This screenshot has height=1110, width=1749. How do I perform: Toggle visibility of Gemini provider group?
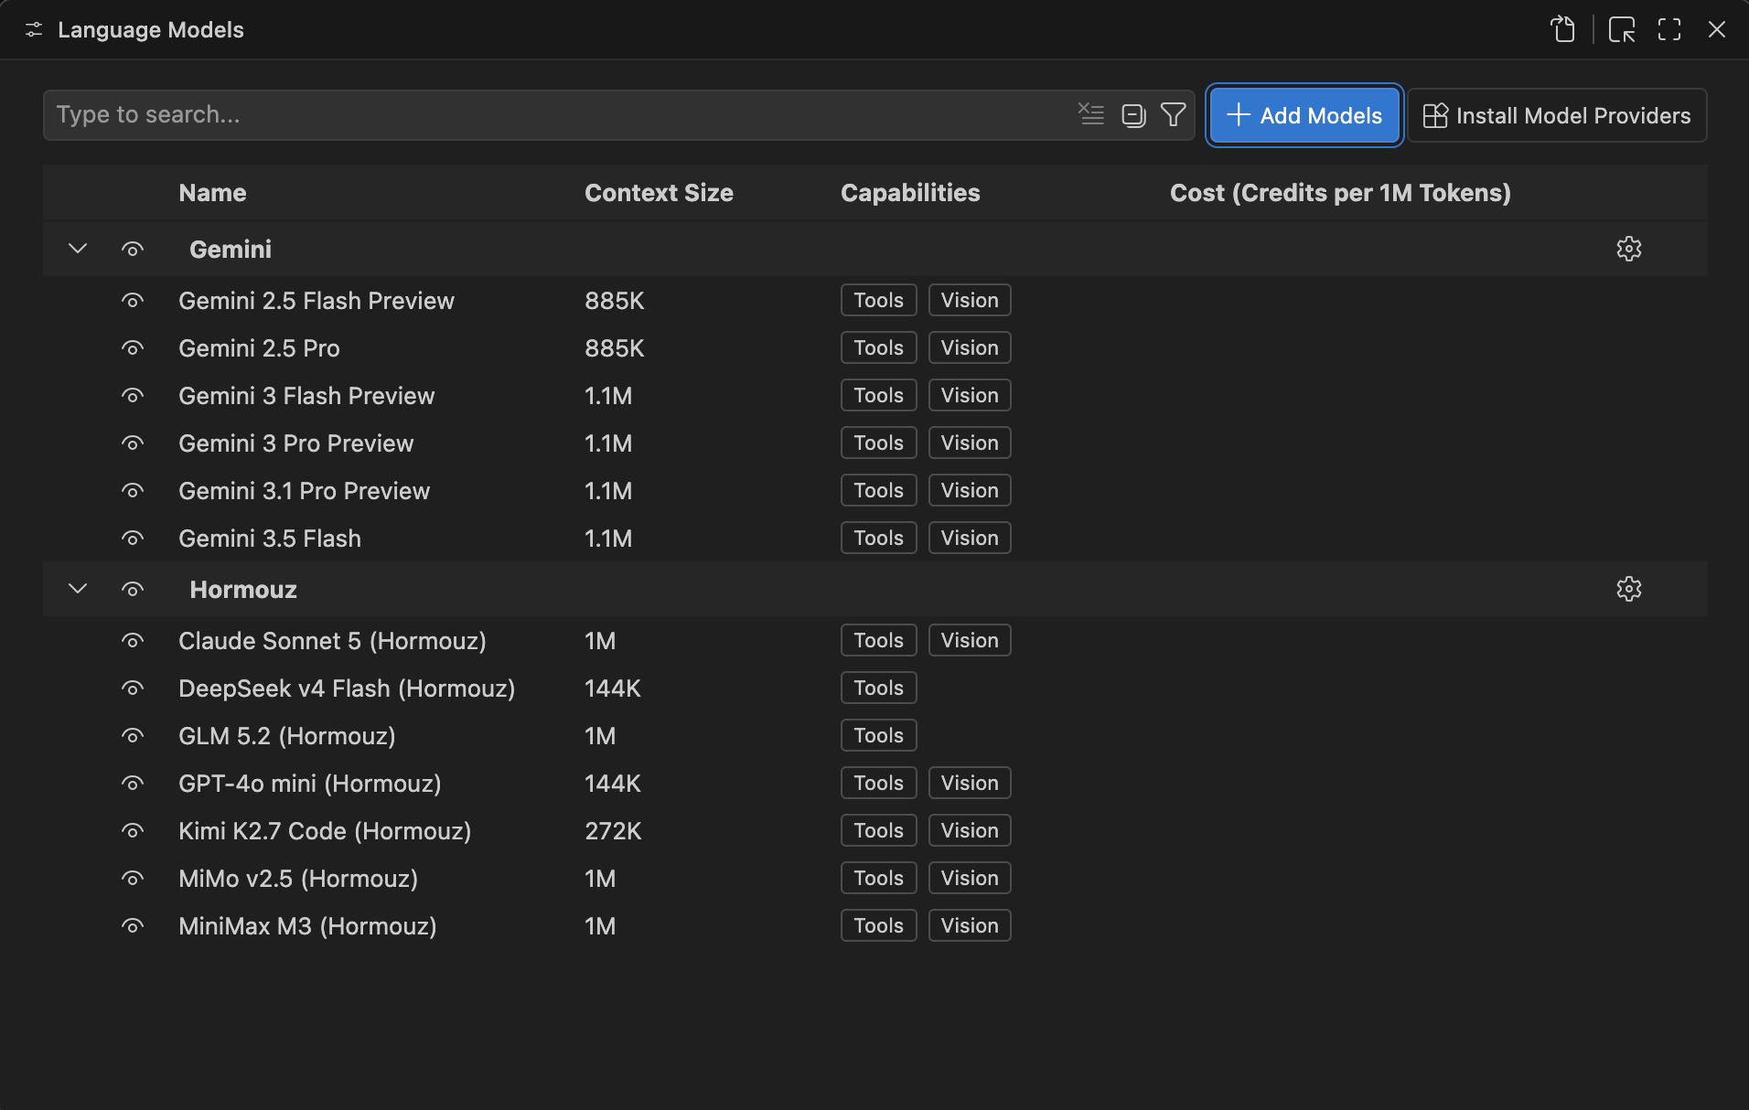click(133, 249)
